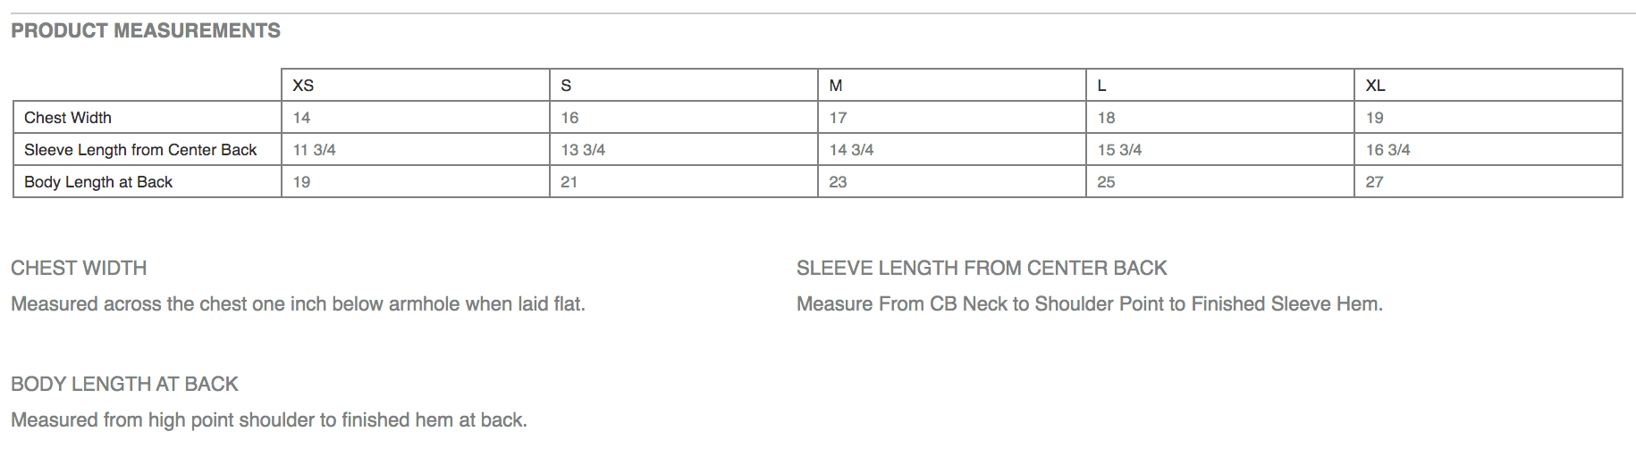
Task: Click the 'Measure From CB Neck' description text
Action: click(1089, 303)
